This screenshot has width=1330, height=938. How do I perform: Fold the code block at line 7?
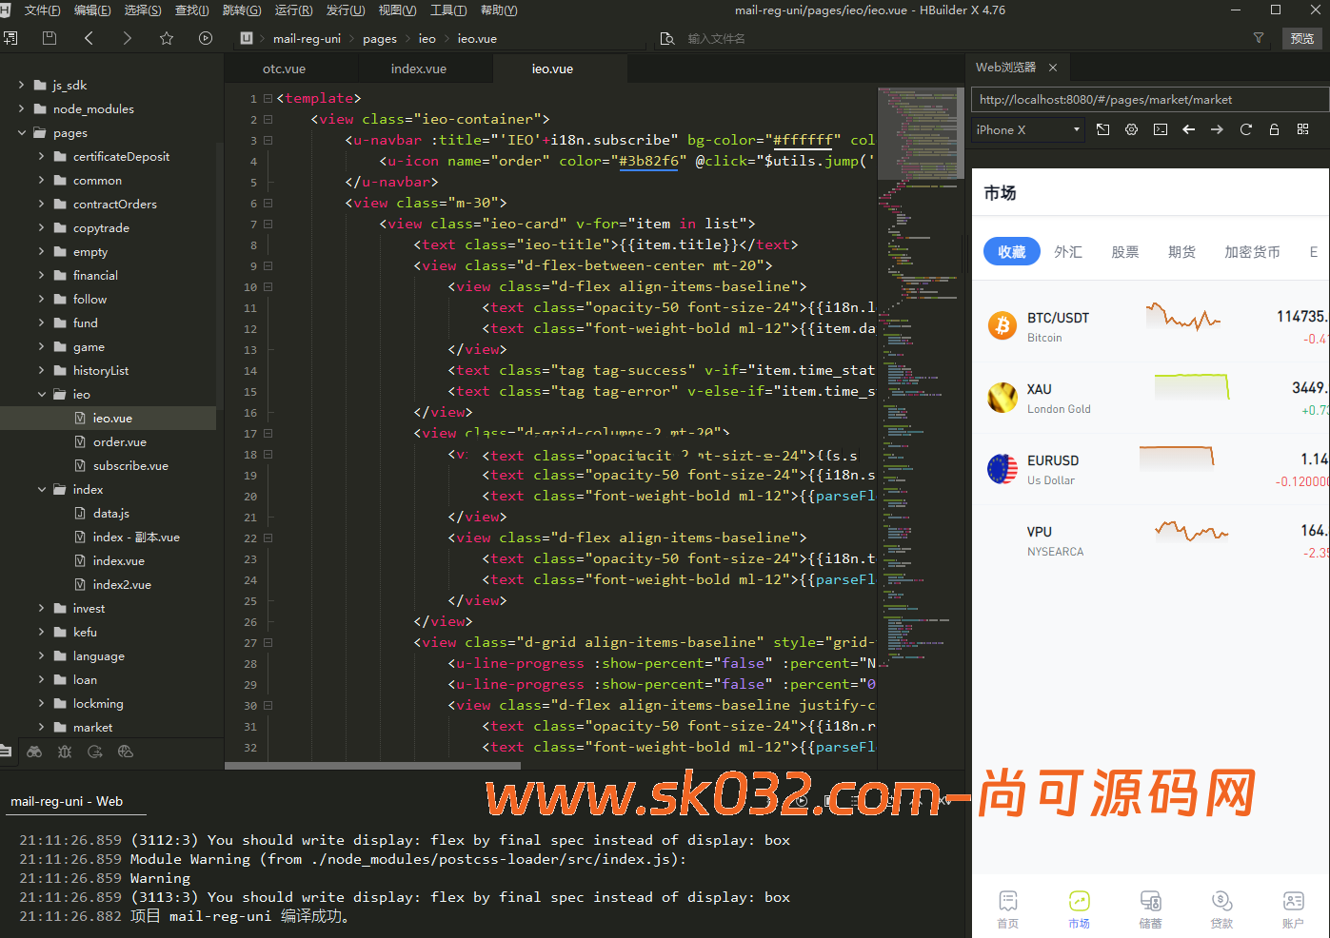pyautogui.click(x=266, y=224)
